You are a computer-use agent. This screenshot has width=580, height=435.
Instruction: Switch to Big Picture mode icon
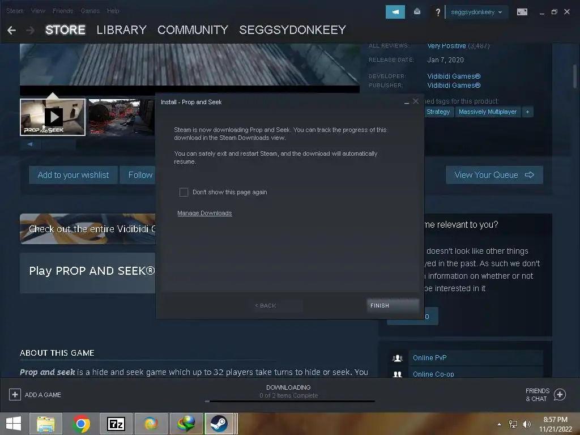tap(522, 12)
